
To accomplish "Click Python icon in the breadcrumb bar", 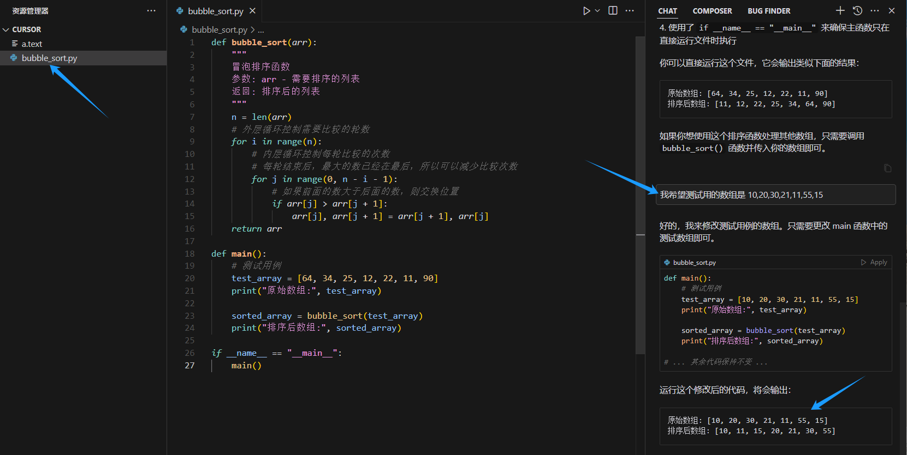I will [183, 29].
